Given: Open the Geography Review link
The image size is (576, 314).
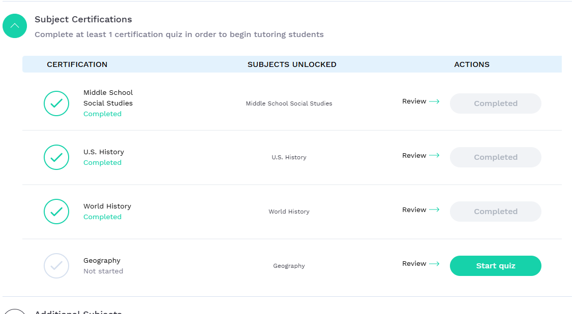Looking at the screenshot, I should click(414, 264).
